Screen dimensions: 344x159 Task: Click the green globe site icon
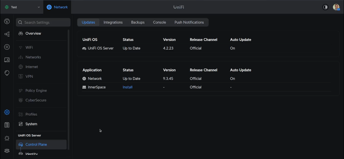click(x=7, y=7)
